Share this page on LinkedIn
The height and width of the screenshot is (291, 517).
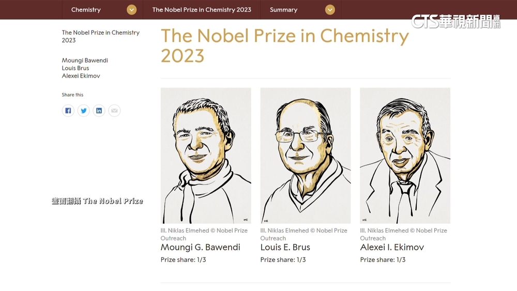coord(99,111)
